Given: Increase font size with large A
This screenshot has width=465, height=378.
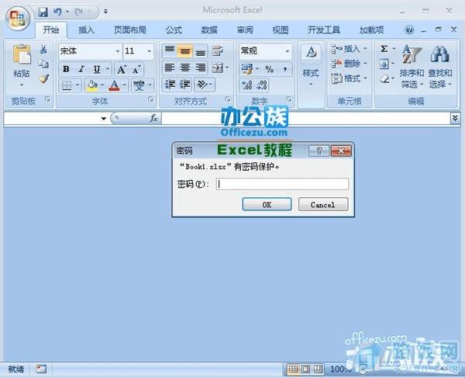Looking at the screenshot, I should pyautogui.click(x=122, y=70).
